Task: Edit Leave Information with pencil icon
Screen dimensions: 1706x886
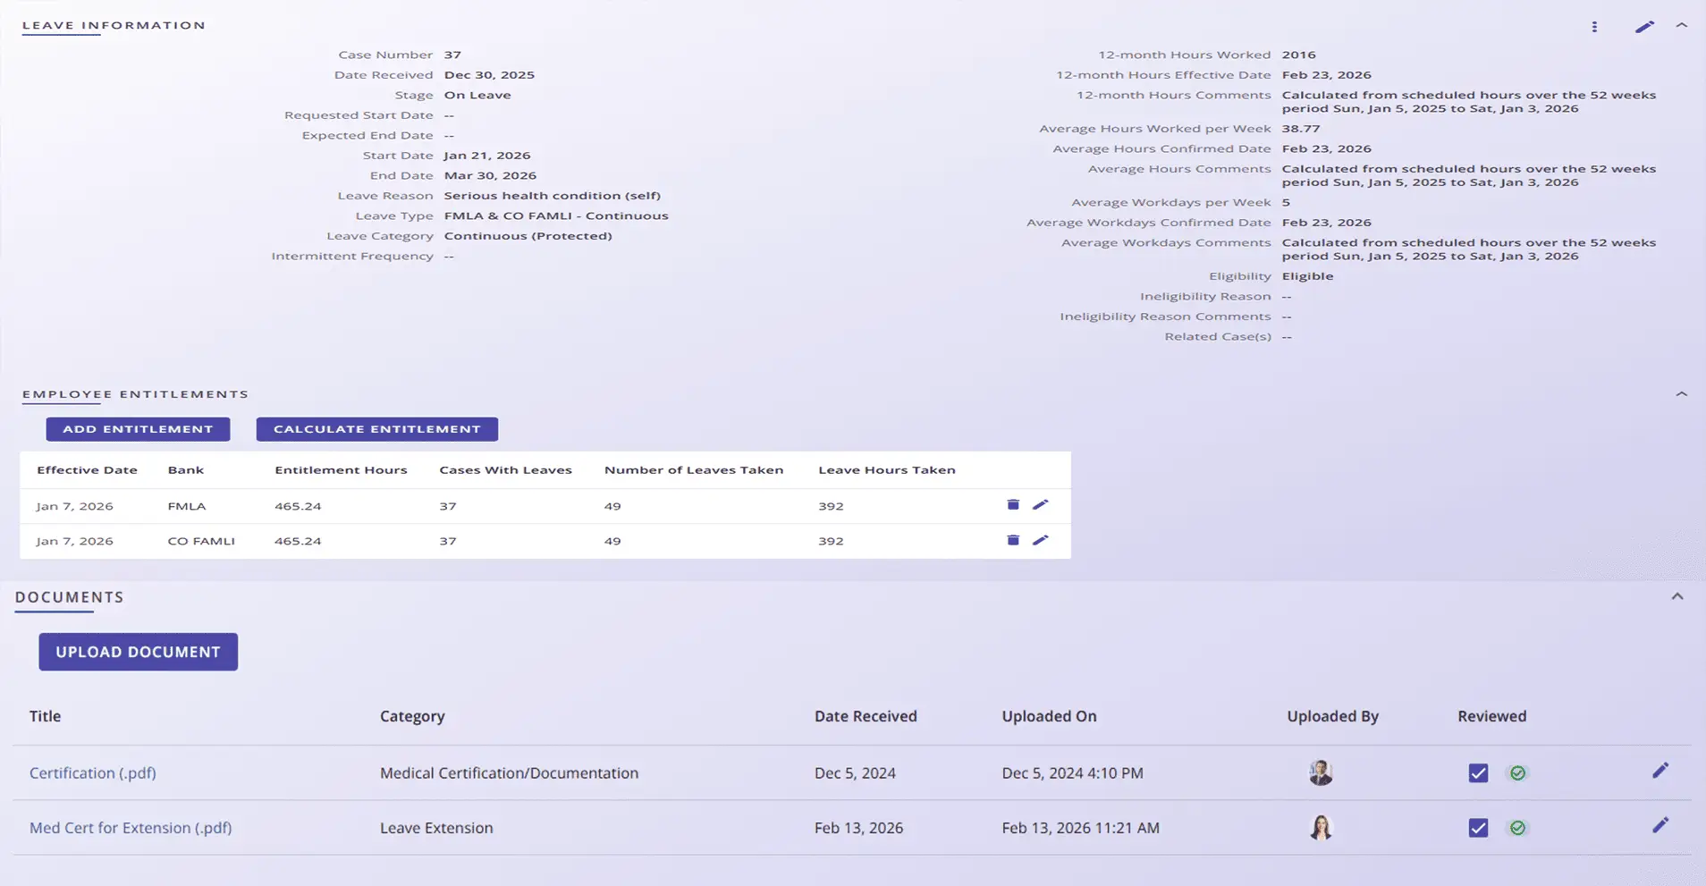Action: pos(1644,27)
